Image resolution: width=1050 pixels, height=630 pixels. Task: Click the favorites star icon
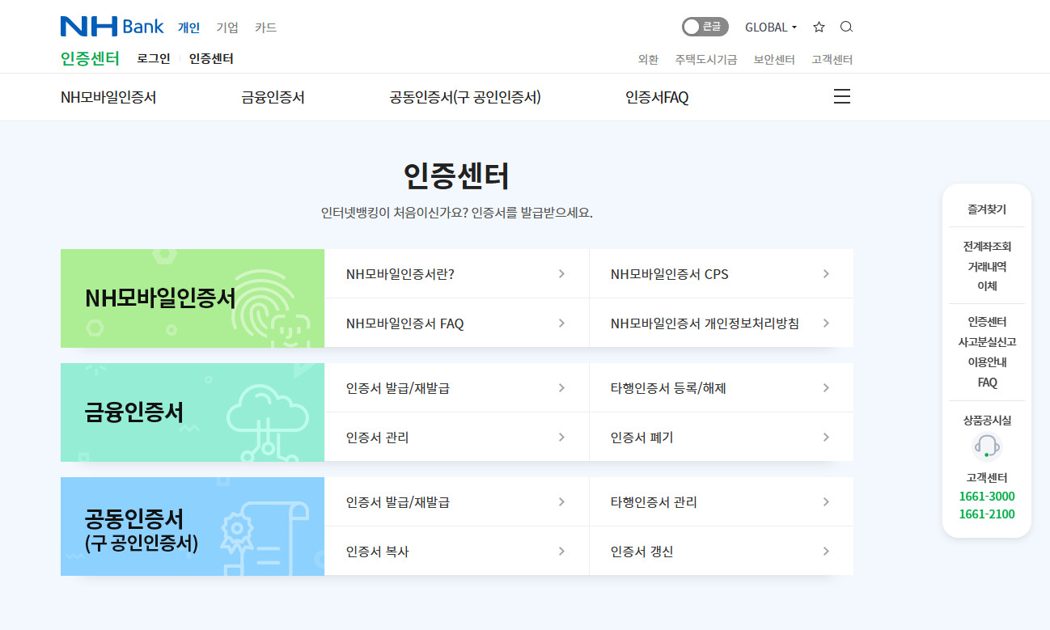click(x=819, y=27)
